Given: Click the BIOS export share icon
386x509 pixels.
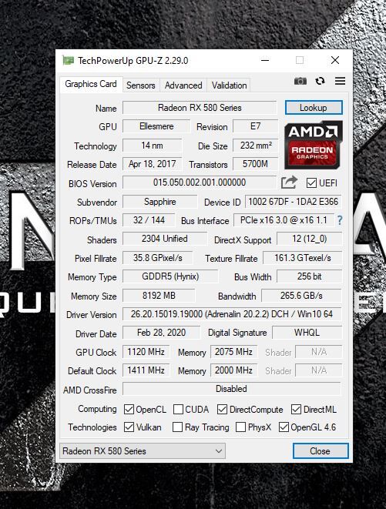Looking at the screenshot, I should pos(289,183).
